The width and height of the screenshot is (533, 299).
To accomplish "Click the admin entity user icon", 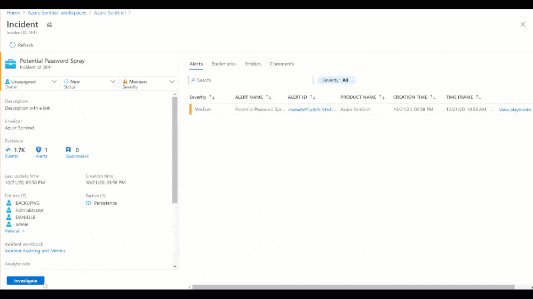I will pyautogui.click(x=9, y=224).
